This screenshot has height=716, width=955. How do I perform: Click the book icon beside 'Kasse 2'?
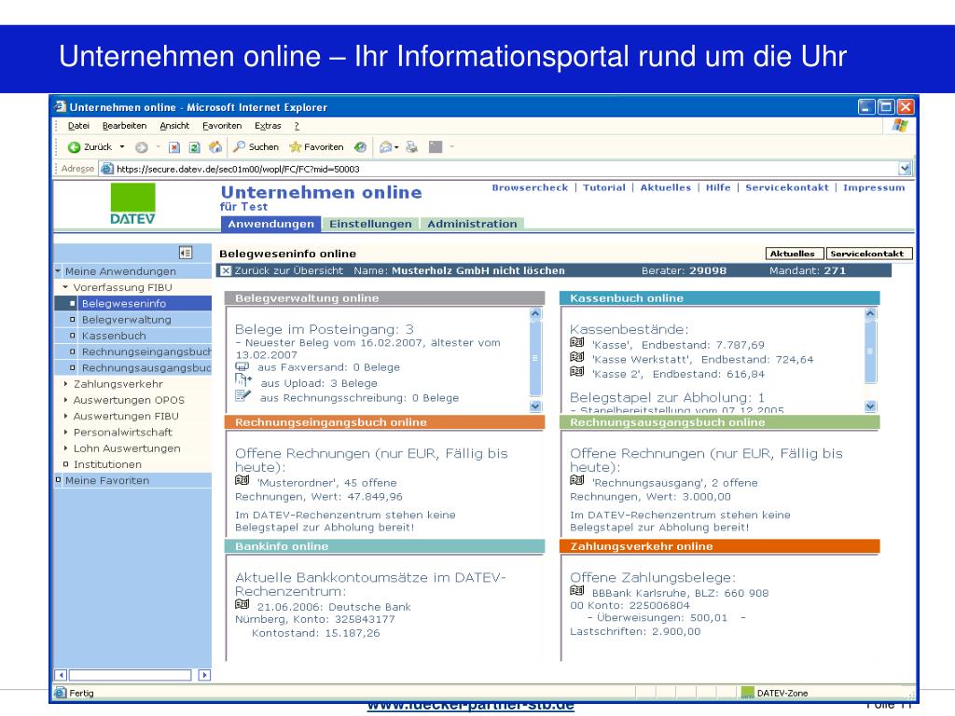click(x=576, y=371)
